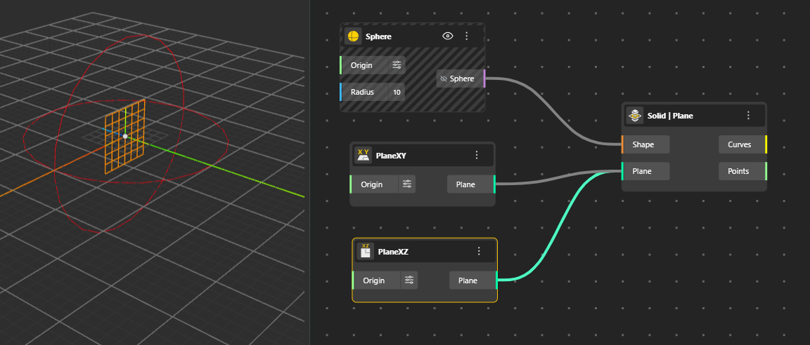Open Sphere Origin settings sliders icon
The height and width of the screenshot is (345, 810).
coord(397,65)
